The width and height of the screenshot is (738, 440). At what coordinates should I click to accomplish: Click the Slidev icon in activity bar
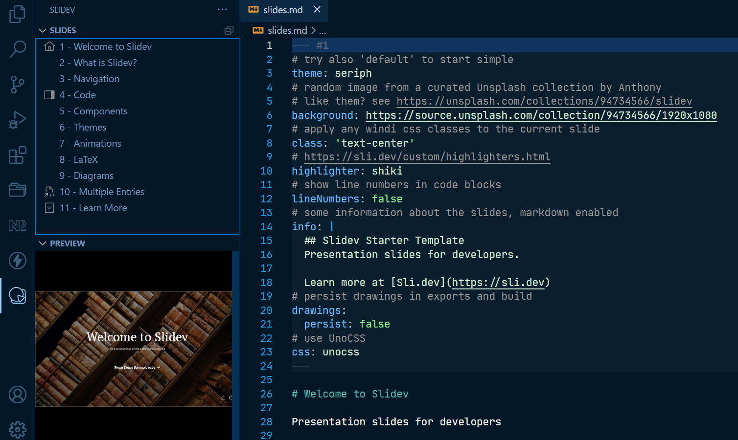17,296
